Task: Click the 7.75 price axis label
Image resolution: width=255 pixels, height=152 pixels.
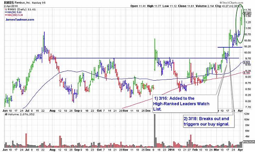Action: pyautogui.click(x=247, y=107)
